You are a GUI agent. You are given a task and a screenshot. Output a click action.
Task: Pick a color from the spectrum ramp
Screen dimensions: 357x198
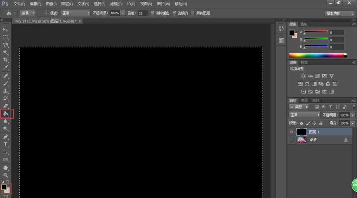click(x=318, y=55)
